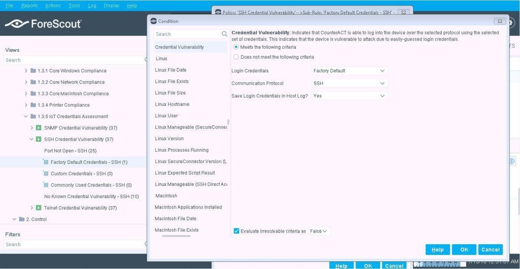Click Help button in Policy window behind
Image resolution: width=520 pixels, height=269 pixels.
point(341,266)
